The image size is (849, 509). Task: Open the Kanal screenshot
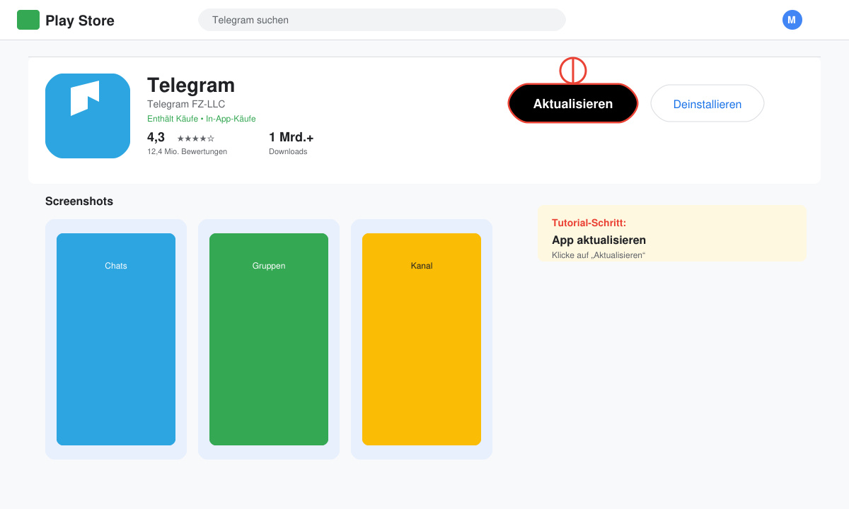click(422, 339)
